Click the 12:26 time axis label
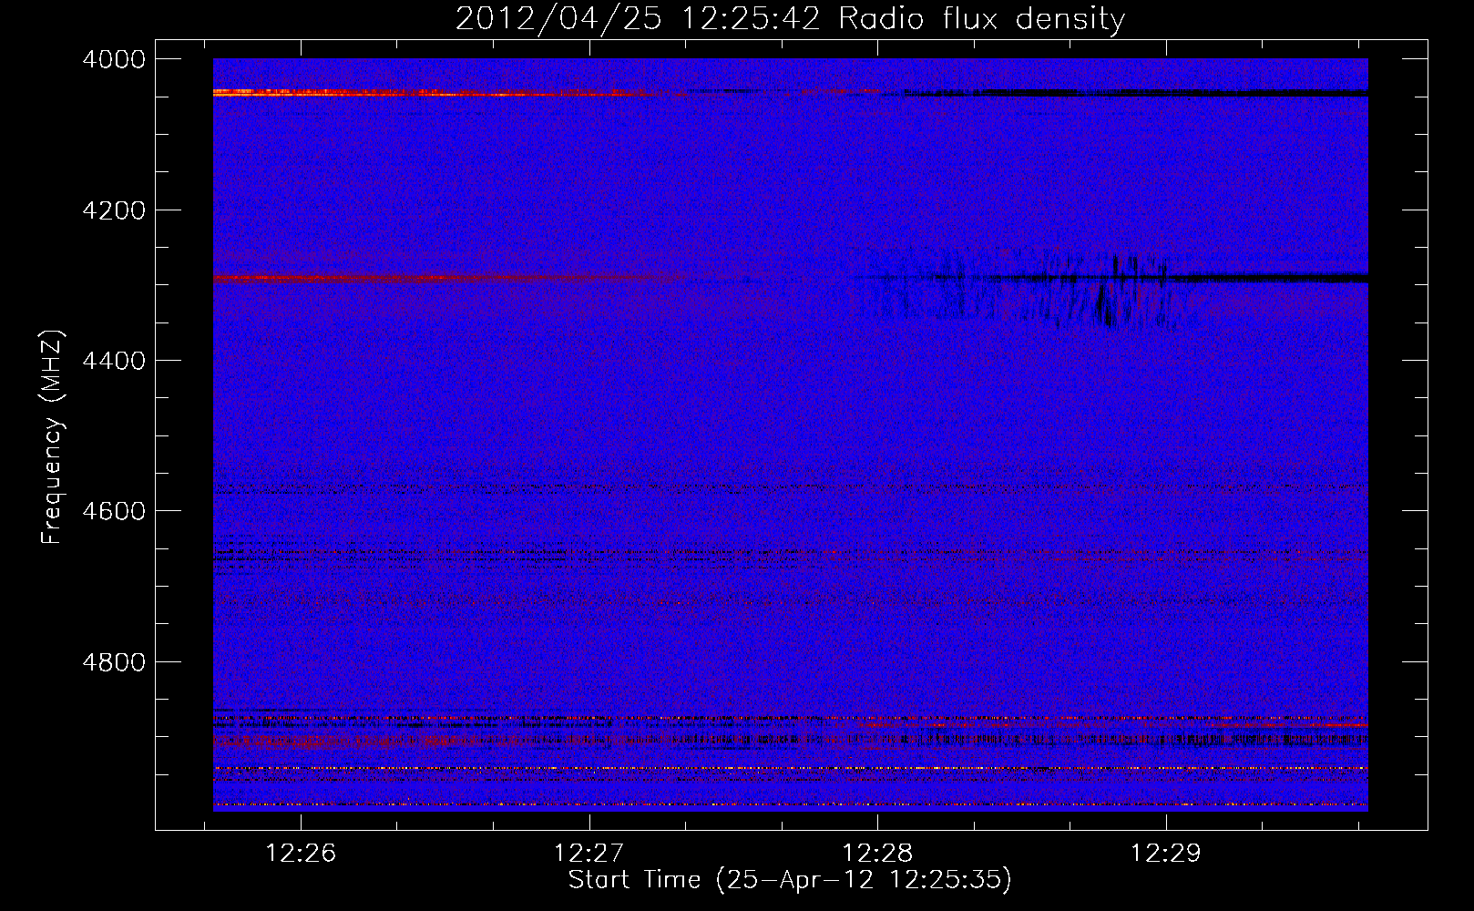This screenshot has height=911, width=1474. [301, 854]
